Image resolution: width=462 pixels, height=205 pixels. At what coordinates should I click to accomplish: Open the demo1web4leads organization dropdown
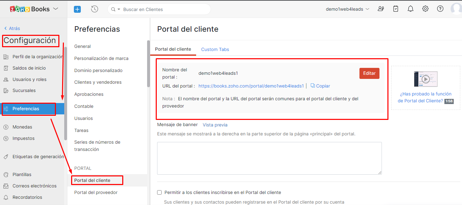347,9
